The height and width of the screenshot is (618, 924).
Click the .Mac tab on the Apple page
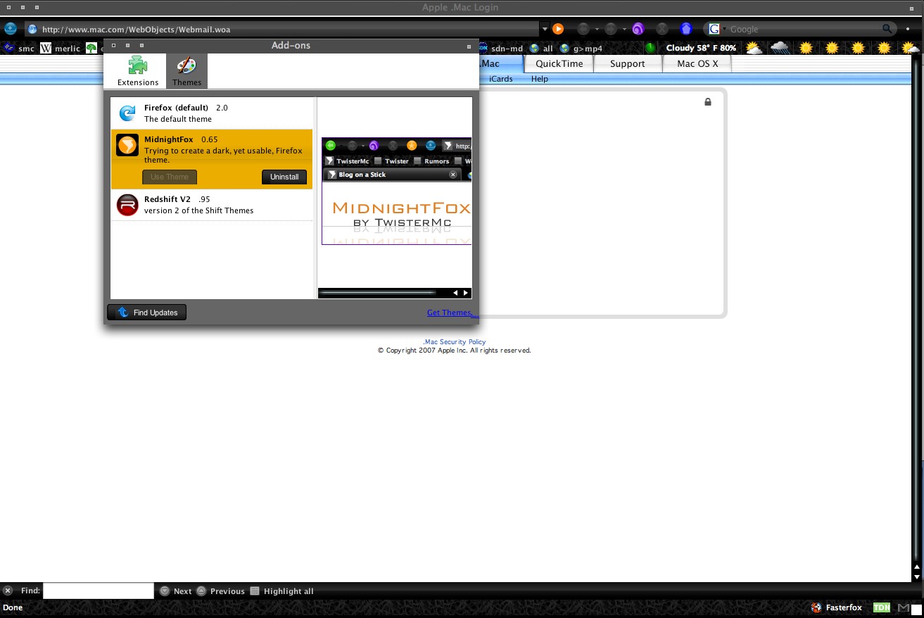(x=501, y=63)
